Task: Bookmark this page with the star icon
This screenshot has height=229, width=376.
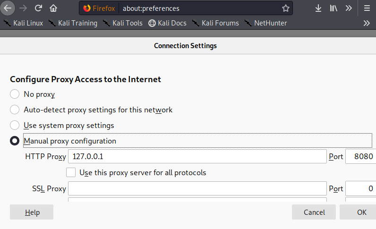Action: coord(285,8)
